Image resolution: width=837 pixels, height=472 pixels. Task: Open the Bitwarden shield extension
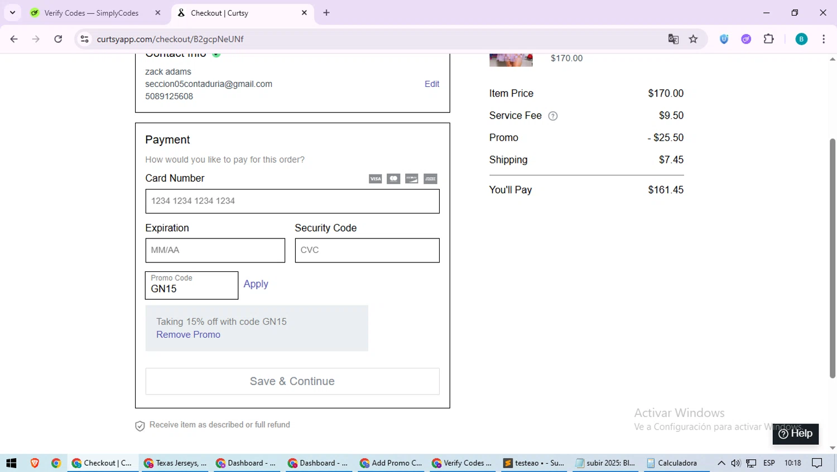(724, 39)
